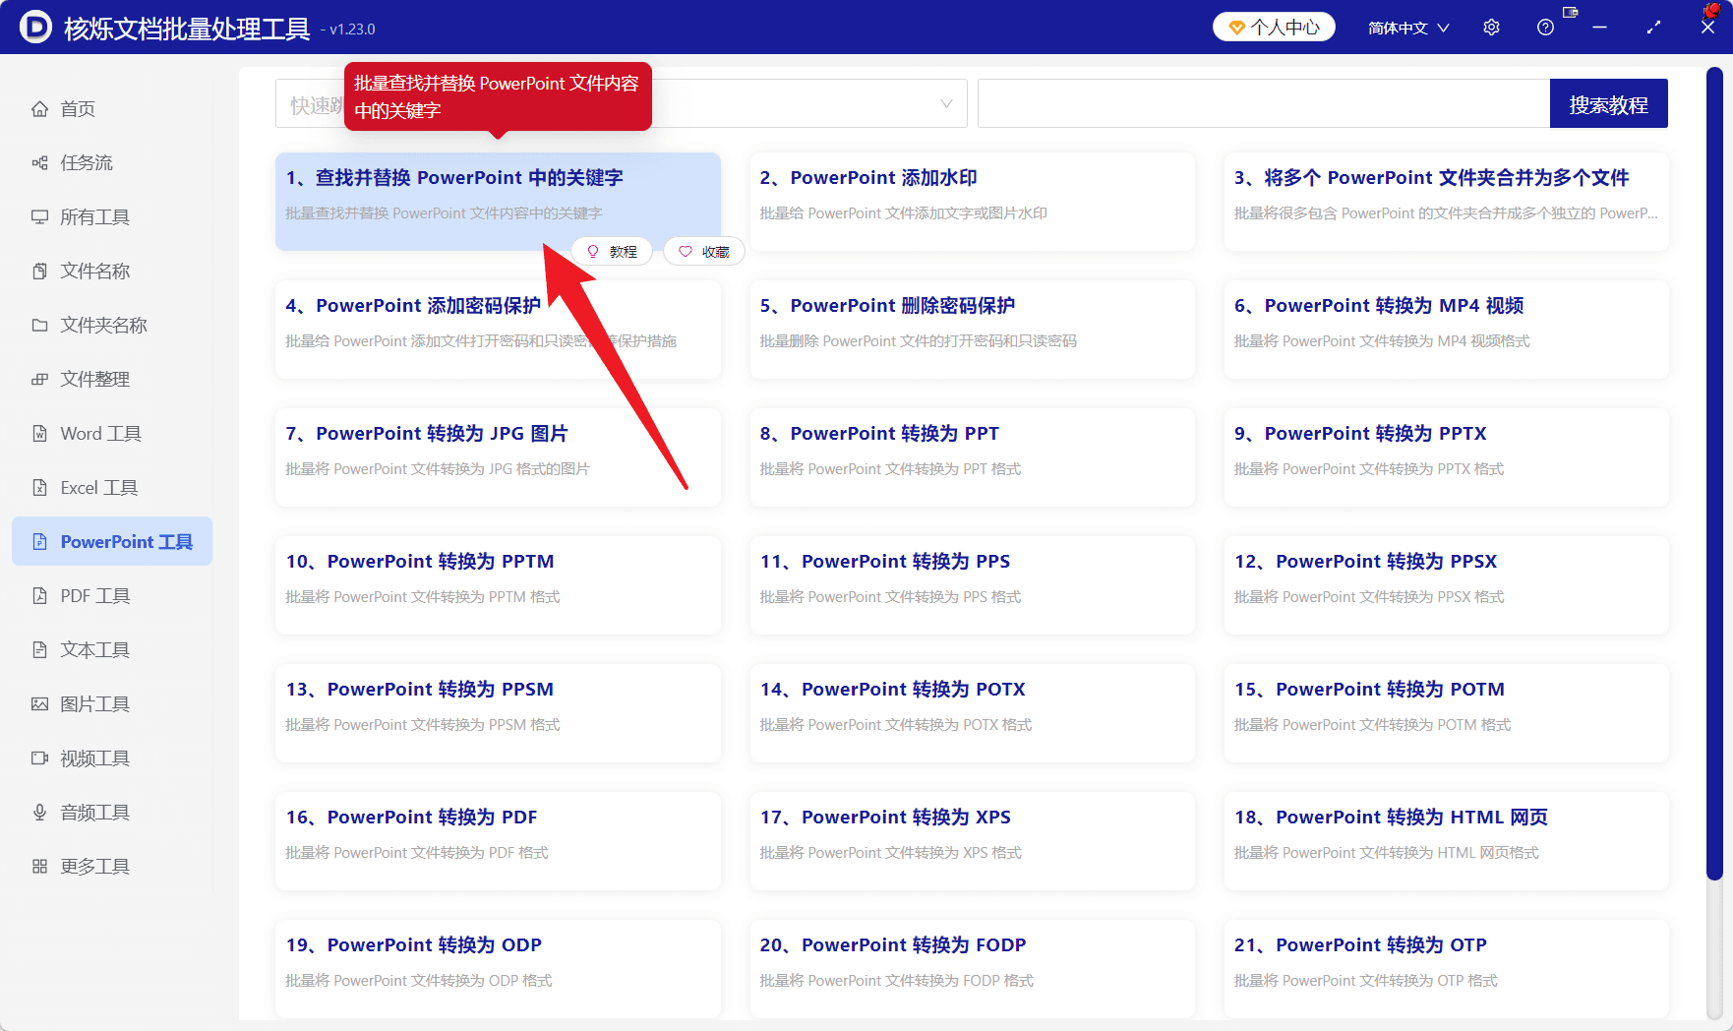Click the home icon beside 首页

pos(39,109)
